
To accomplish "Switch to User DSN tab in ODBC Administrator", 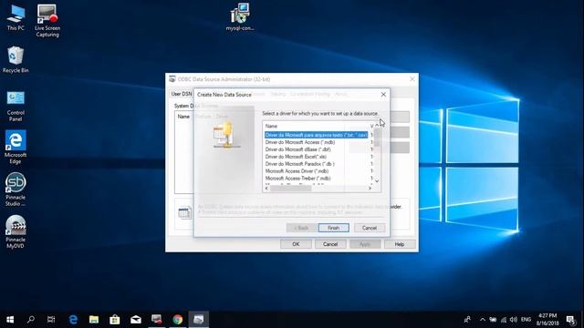I will [182, 94].
